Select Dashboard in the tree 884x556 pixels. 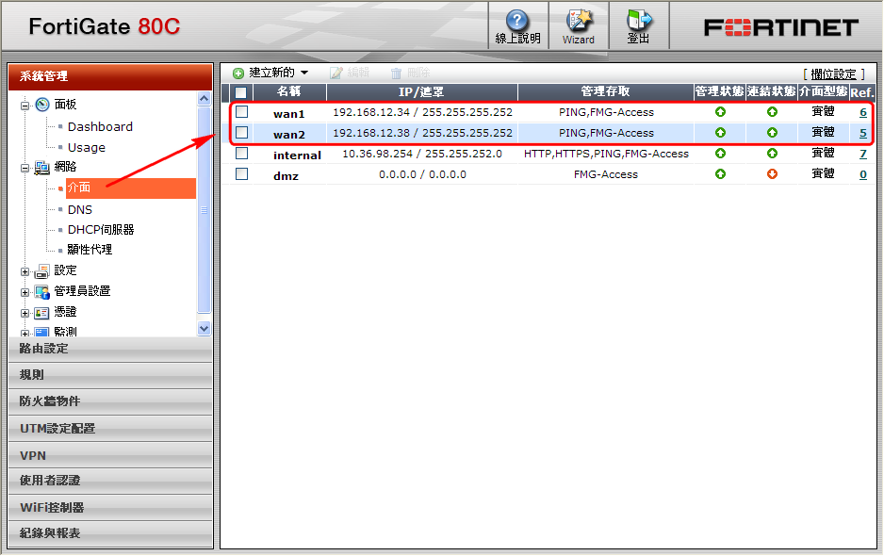click(100, 127)
